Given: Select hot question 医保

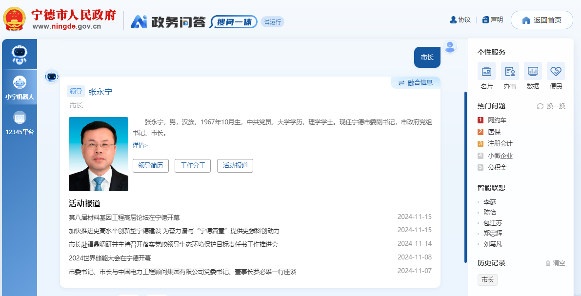Looking at the screenshot, I should [494, 132].
